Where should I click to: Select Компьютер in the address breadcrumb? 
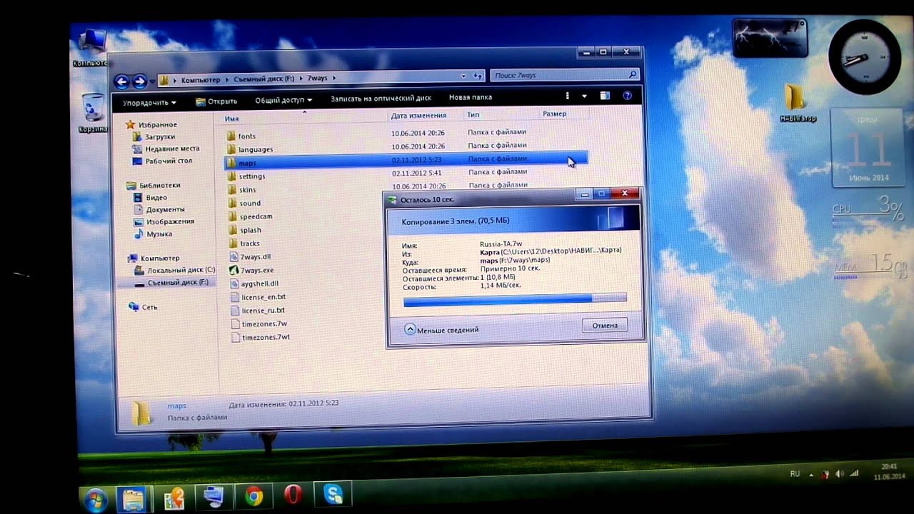[x=201, y=79]
